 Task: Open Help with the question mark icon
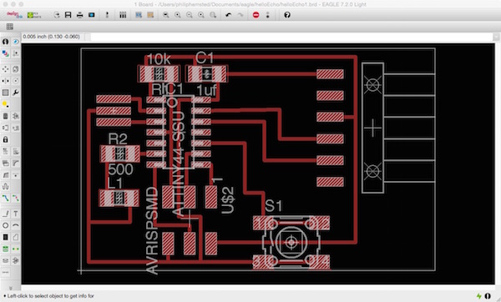[287, 15]
